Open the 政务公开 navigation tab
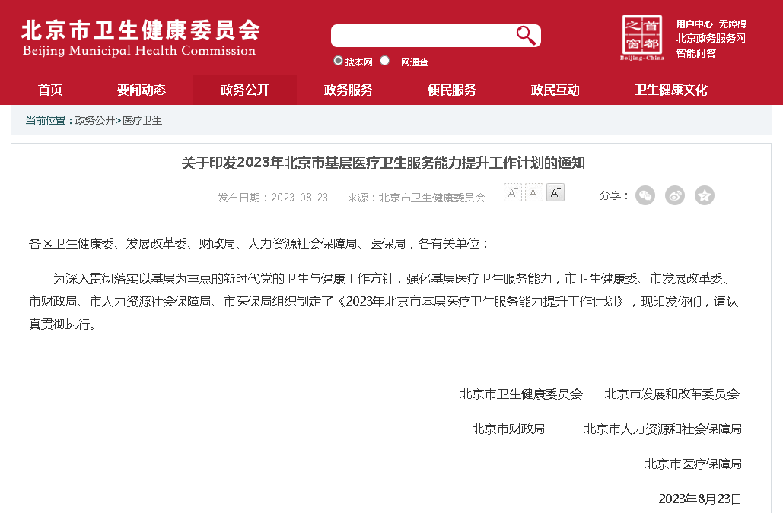The height and width of the screenshot is (513, 783). coord(245,90)
